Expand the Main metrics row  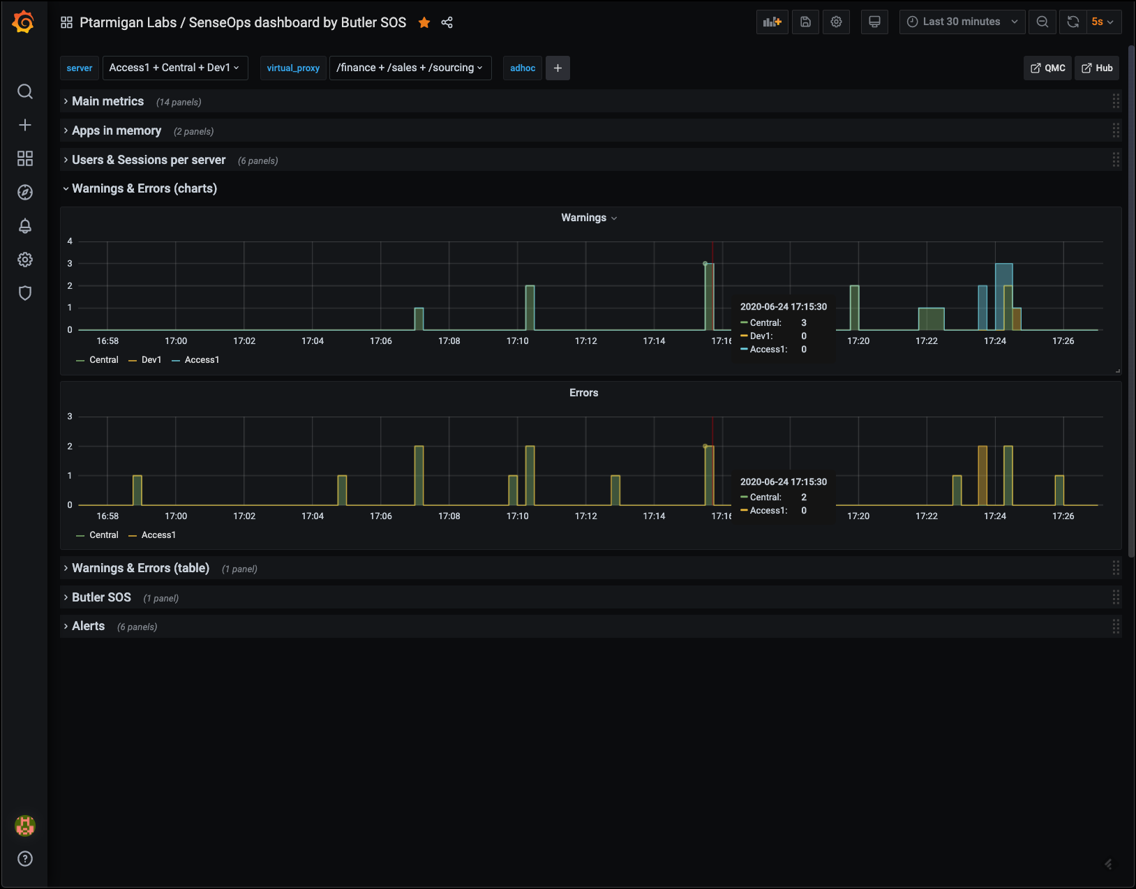coord(107,101)
